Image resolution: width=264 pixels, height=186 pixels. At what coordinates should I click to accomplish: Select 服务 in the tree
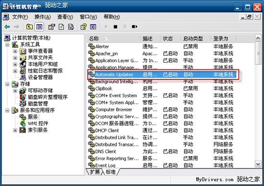click(33, 117)
